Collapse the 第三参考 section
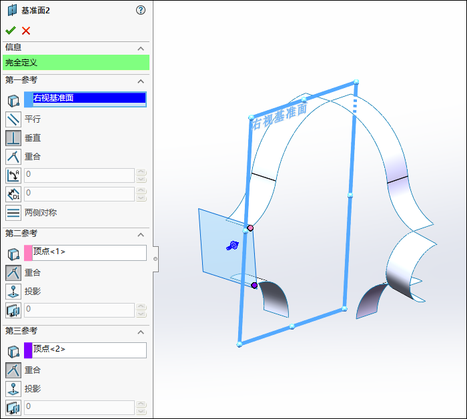This screenshot has width=467, height=419. pos(141,332)
